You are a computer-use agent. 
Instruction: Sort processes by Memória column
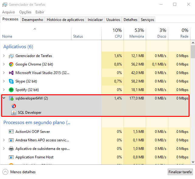(135, 33)
